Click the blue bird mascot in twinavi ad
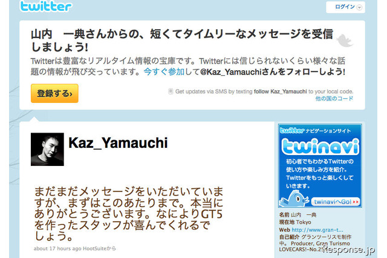Viewport: 387px width, 258px height. 294,199
